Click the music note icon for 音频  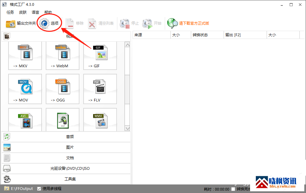[x=7, y=137]
